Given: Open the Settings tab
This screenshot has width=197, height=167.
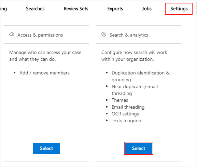Looking at the screenshot, I should coord(179,9).
